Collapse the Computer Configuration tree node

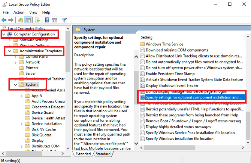(x=4, y=34)
